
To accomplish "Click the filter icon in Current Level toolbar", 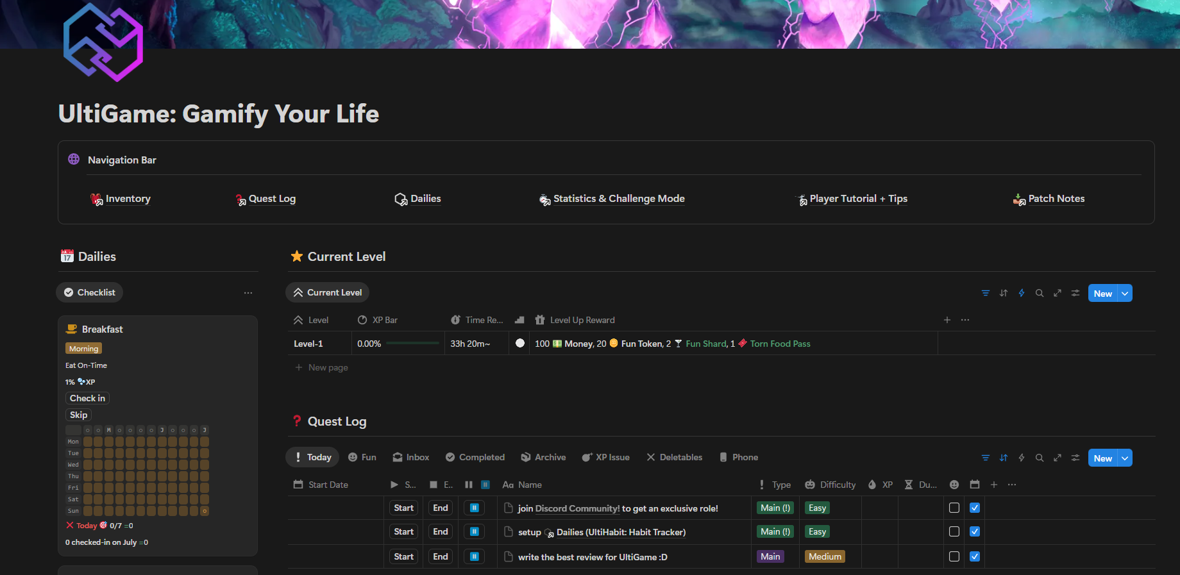I will (x=985, y=293).
